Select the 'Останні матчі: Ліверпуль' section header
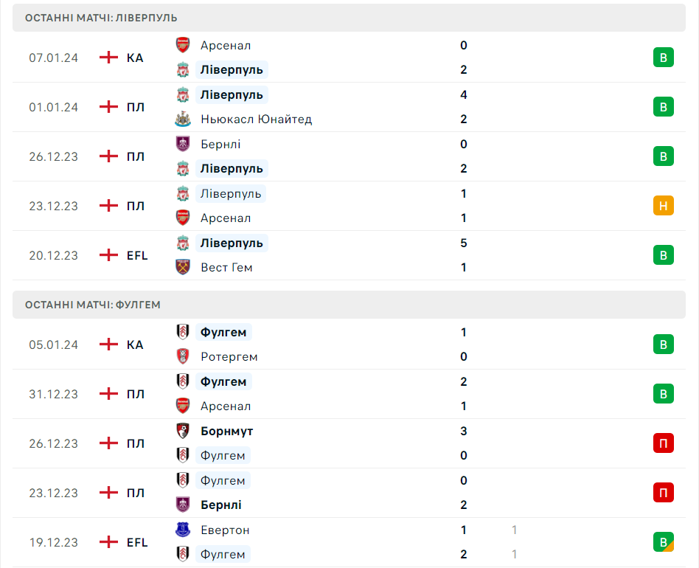 101,18
